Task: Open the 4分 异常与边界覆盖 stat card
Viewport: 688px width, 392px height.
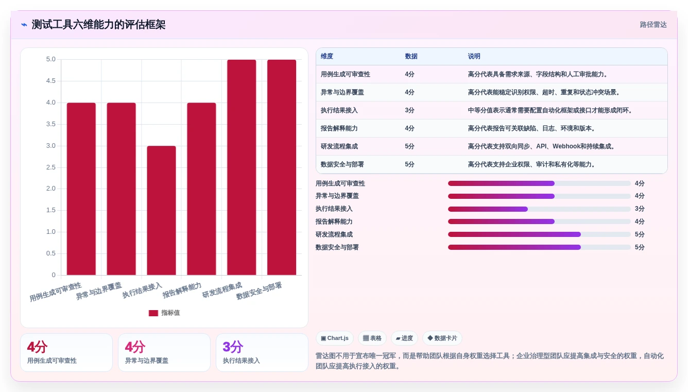Action: tap(164, 353)
